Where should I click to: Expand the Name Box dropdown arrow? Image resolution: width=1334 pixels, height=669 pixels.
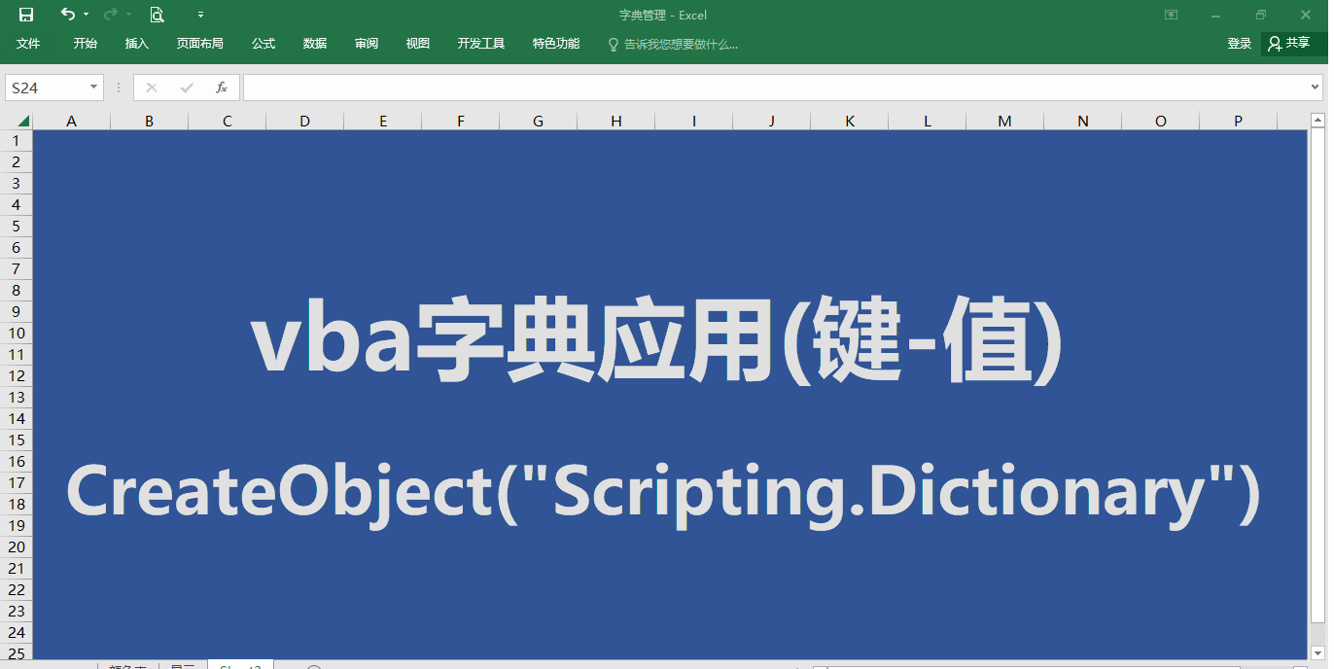94,88
